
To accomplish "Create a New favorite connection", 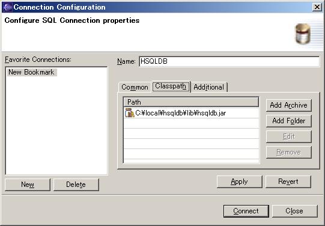I will (28, 185).
